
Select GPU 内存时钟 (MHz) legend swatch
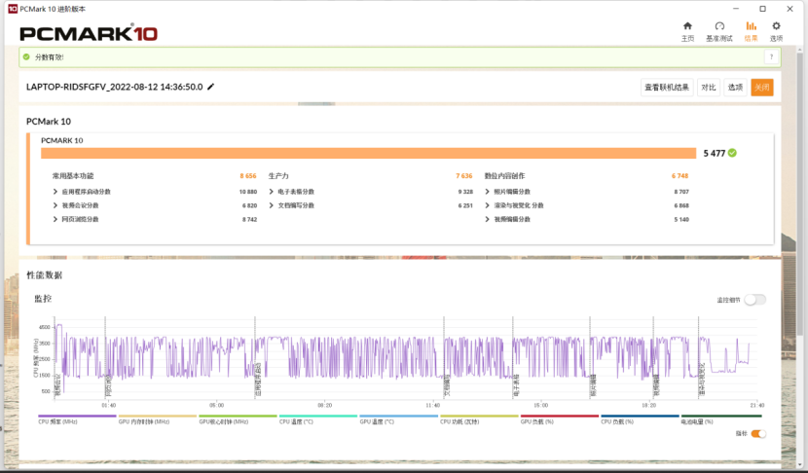pos(158,416)
